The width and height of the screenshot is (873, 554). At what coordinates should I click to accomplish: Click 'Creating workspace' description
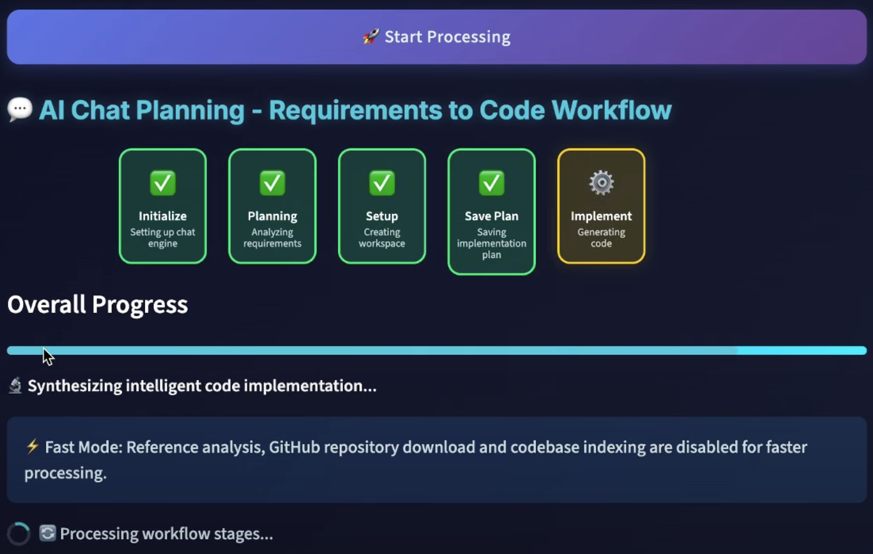point(382,238)
